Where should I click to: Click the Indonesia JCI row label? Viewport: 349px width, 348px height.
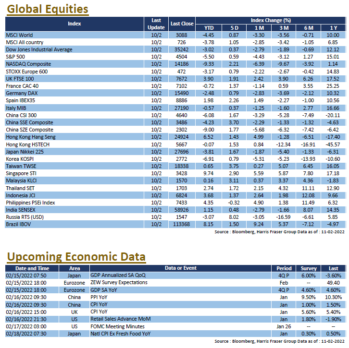coord(21,195)
